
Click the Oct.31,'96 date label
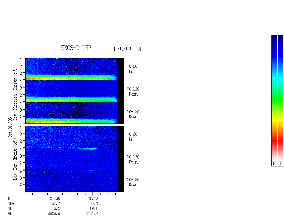[x=10, y=127]
